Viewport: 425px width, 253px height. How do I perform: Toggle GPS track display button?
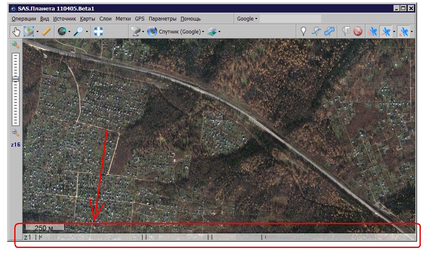pos(386,31)
